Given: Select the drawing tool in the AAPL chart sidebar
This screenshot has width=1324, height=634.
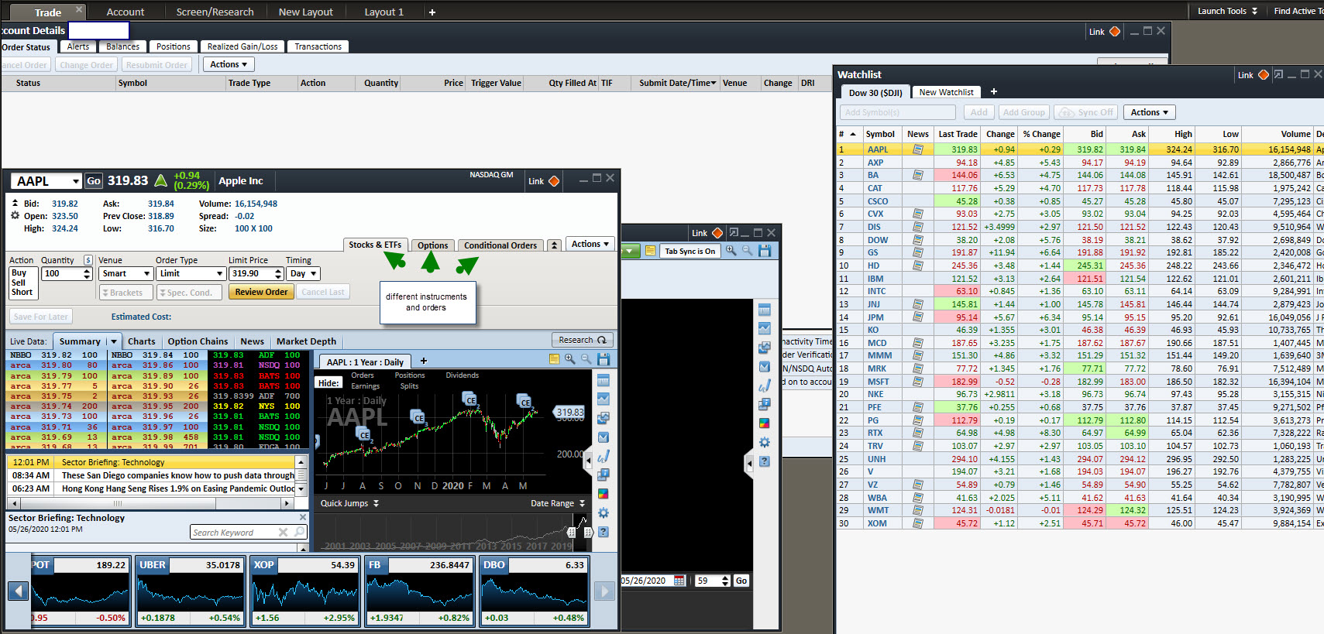Looking at the screenshot, I should [x=604, y=456].
